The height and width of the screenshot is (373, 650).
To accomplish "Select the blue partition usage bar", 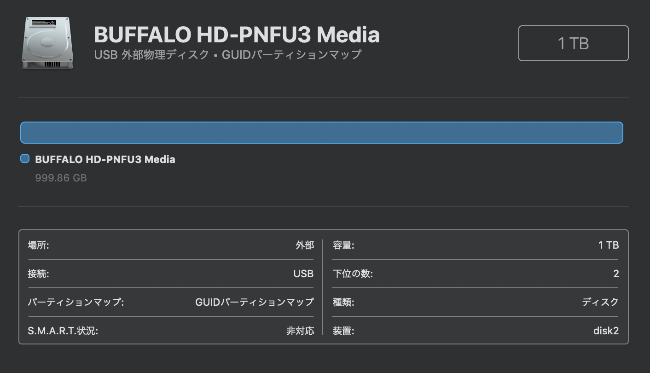I will [321, 133].
